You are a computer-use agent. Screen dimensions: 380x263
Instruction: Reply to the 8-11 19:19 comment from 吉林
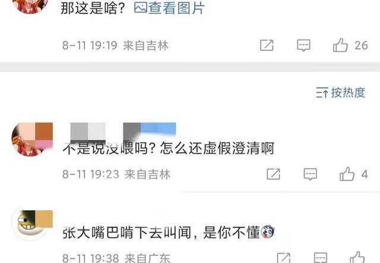pos(303,45)
